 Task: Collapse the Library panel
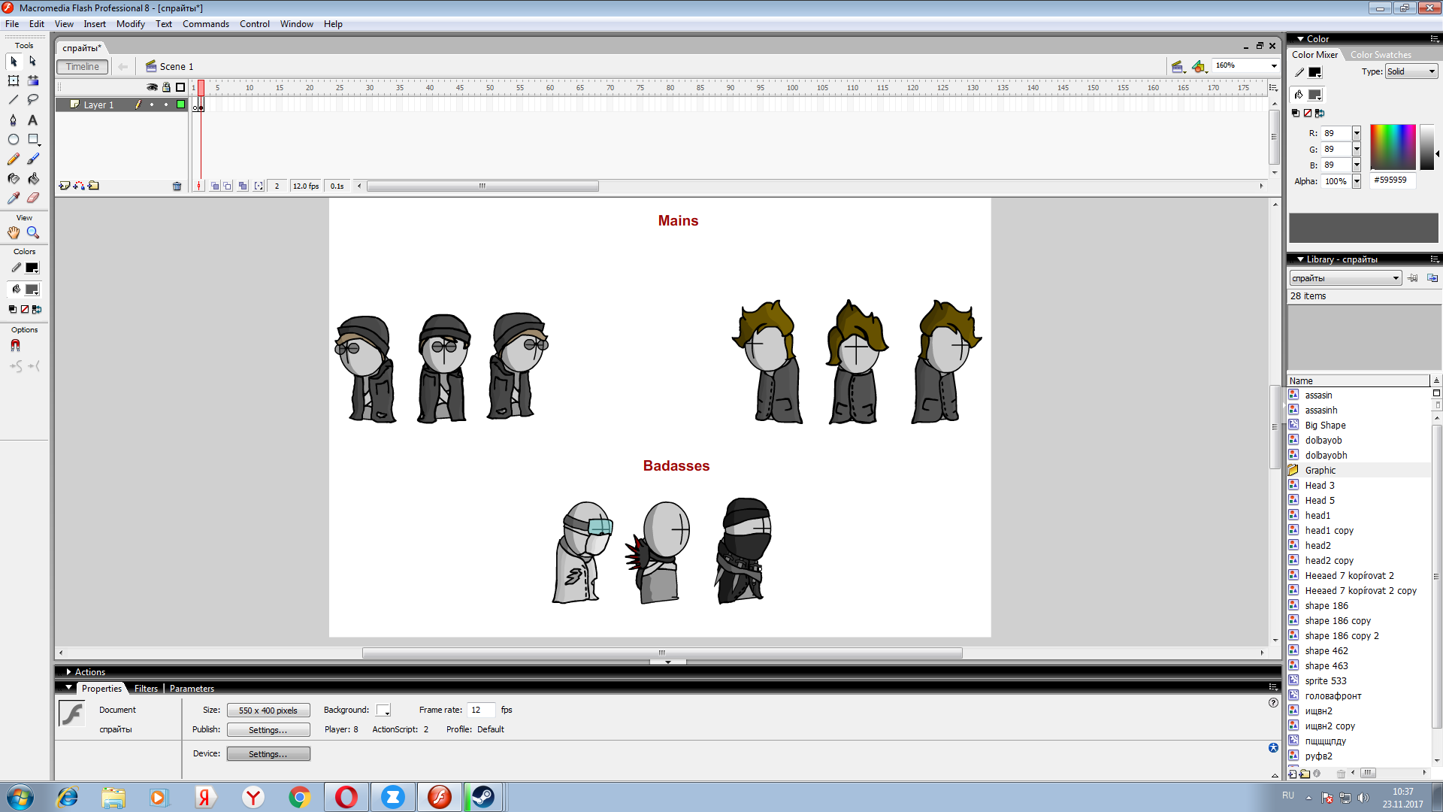[1300, 259]
